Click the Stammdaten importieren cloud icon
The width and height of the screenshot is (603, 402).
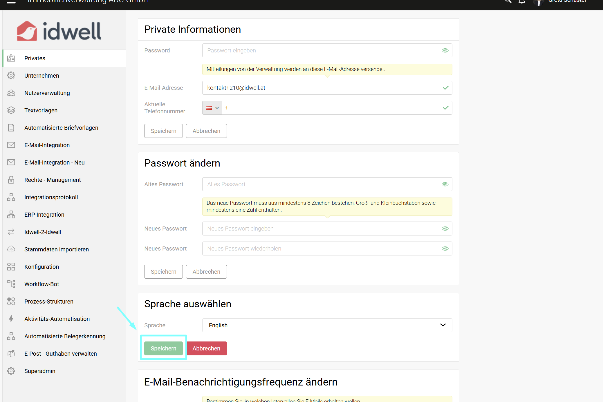[x=11, y=249]
